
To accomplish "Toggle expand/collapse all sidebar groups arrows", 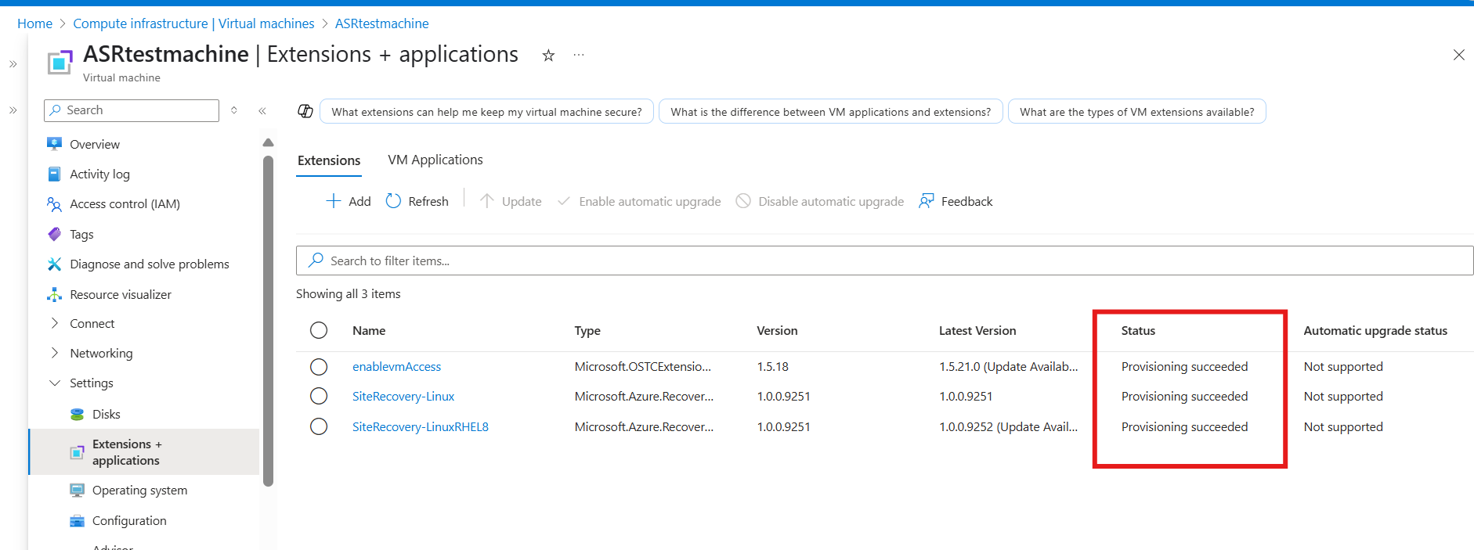I will [x=234, y=110].
